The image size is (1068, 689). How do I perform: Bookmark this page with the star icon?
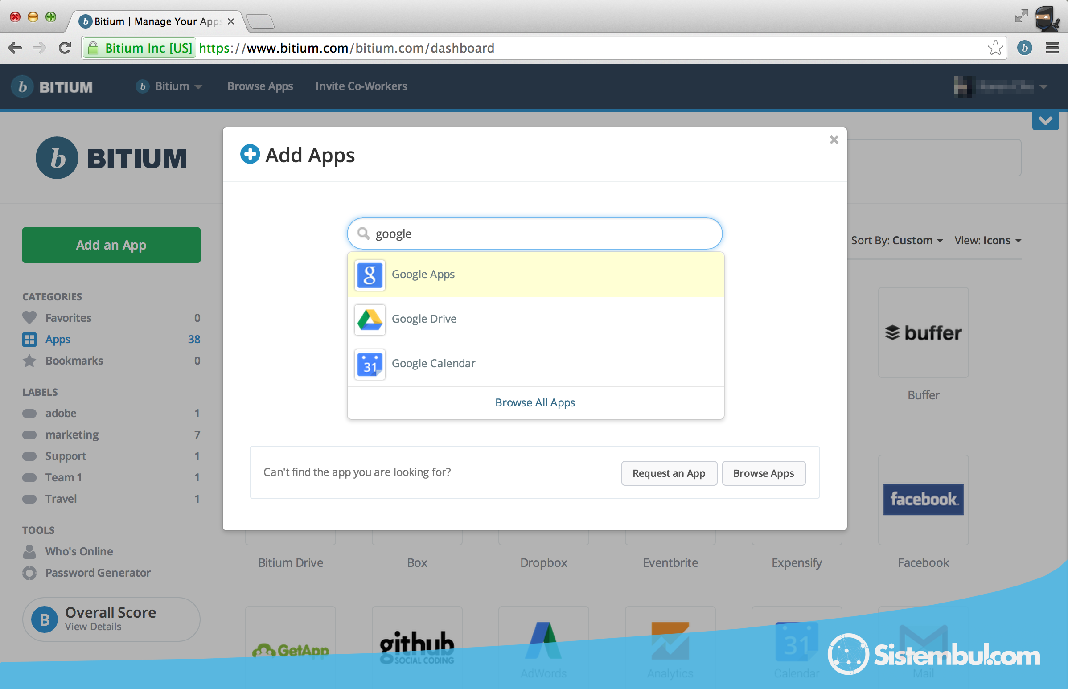994,48
